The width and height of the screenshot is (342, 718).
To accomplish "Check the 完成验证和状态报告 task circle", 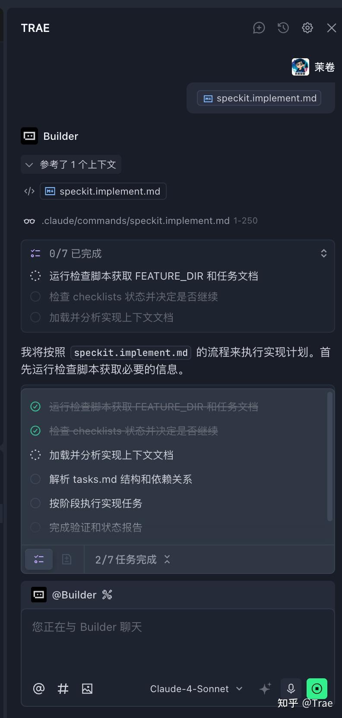I will pyautogui.click(x=35, y=527).
